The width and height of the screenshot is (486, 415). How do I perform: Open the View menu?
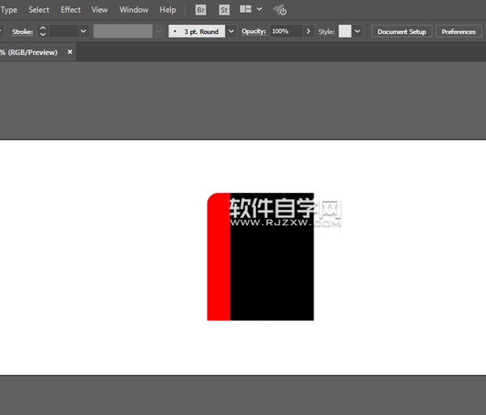coord(100,10)
